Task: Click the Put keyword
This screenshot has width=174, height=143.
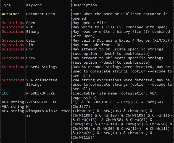Action: pos(29,27)
